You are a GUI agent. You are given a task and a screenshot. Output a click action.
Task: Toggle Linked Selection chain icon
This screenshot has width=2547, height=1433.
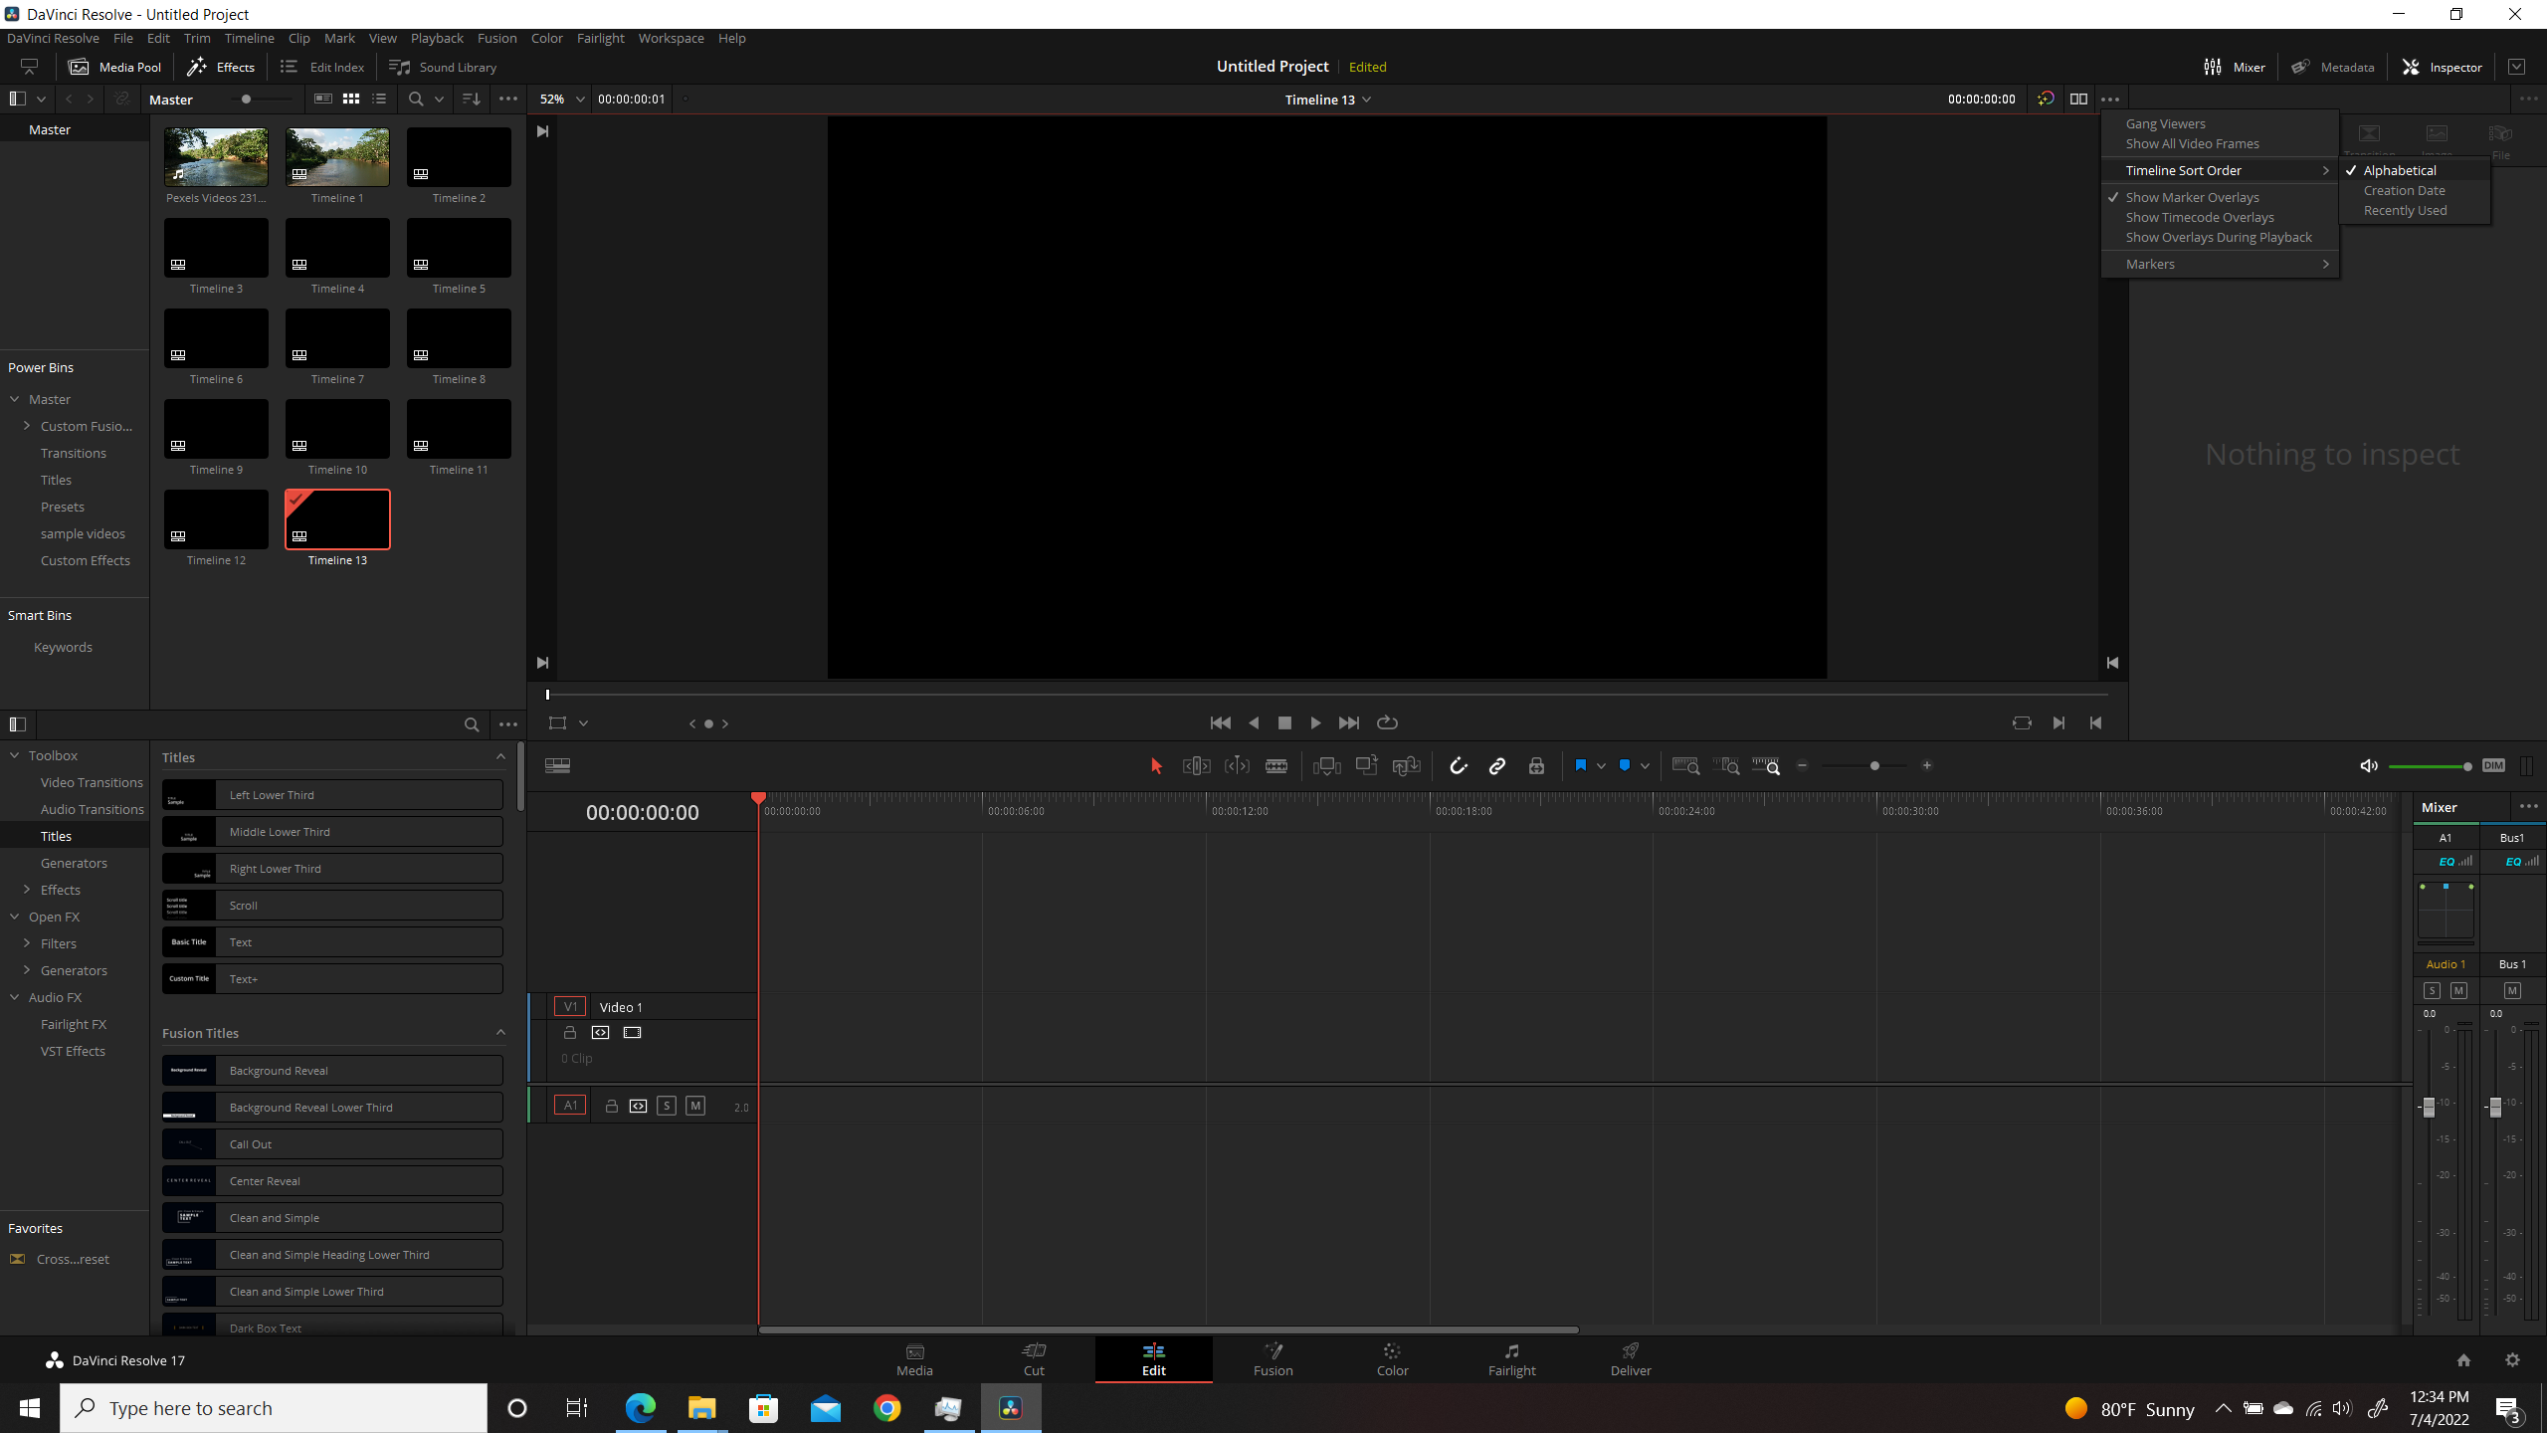(x=1496, y=765)
